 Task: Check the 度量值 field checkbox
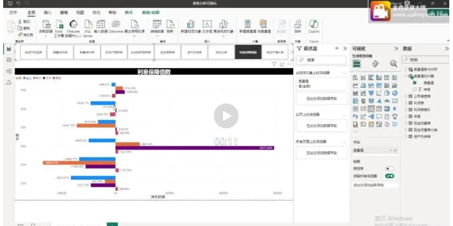tap(415, 83)
